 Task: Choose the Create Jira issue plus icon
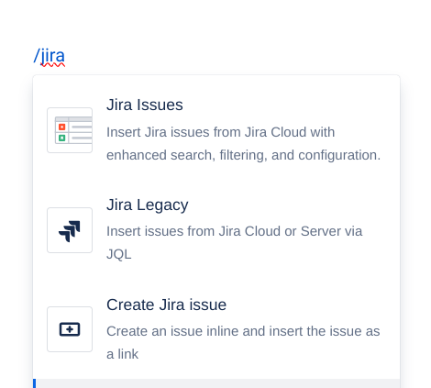[x=70, y=329]
